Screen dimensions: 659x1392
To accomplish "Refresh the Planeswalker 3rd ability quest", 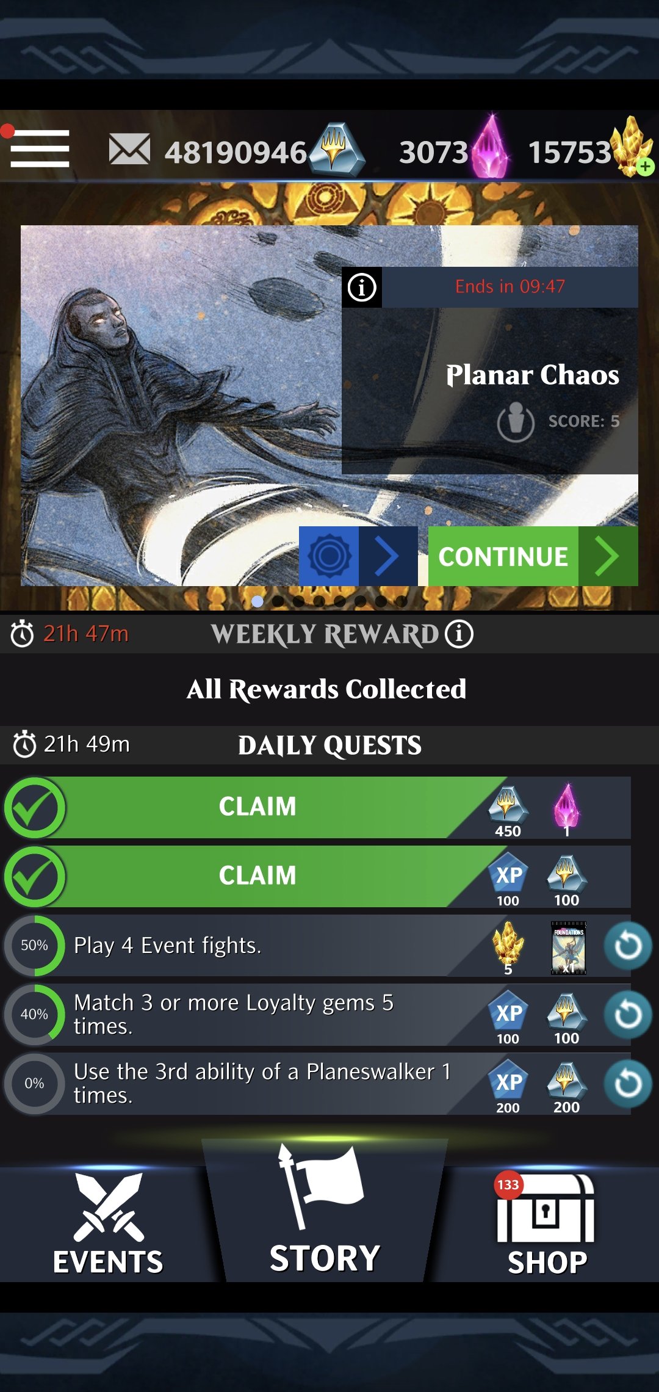I will (628, 1084).
